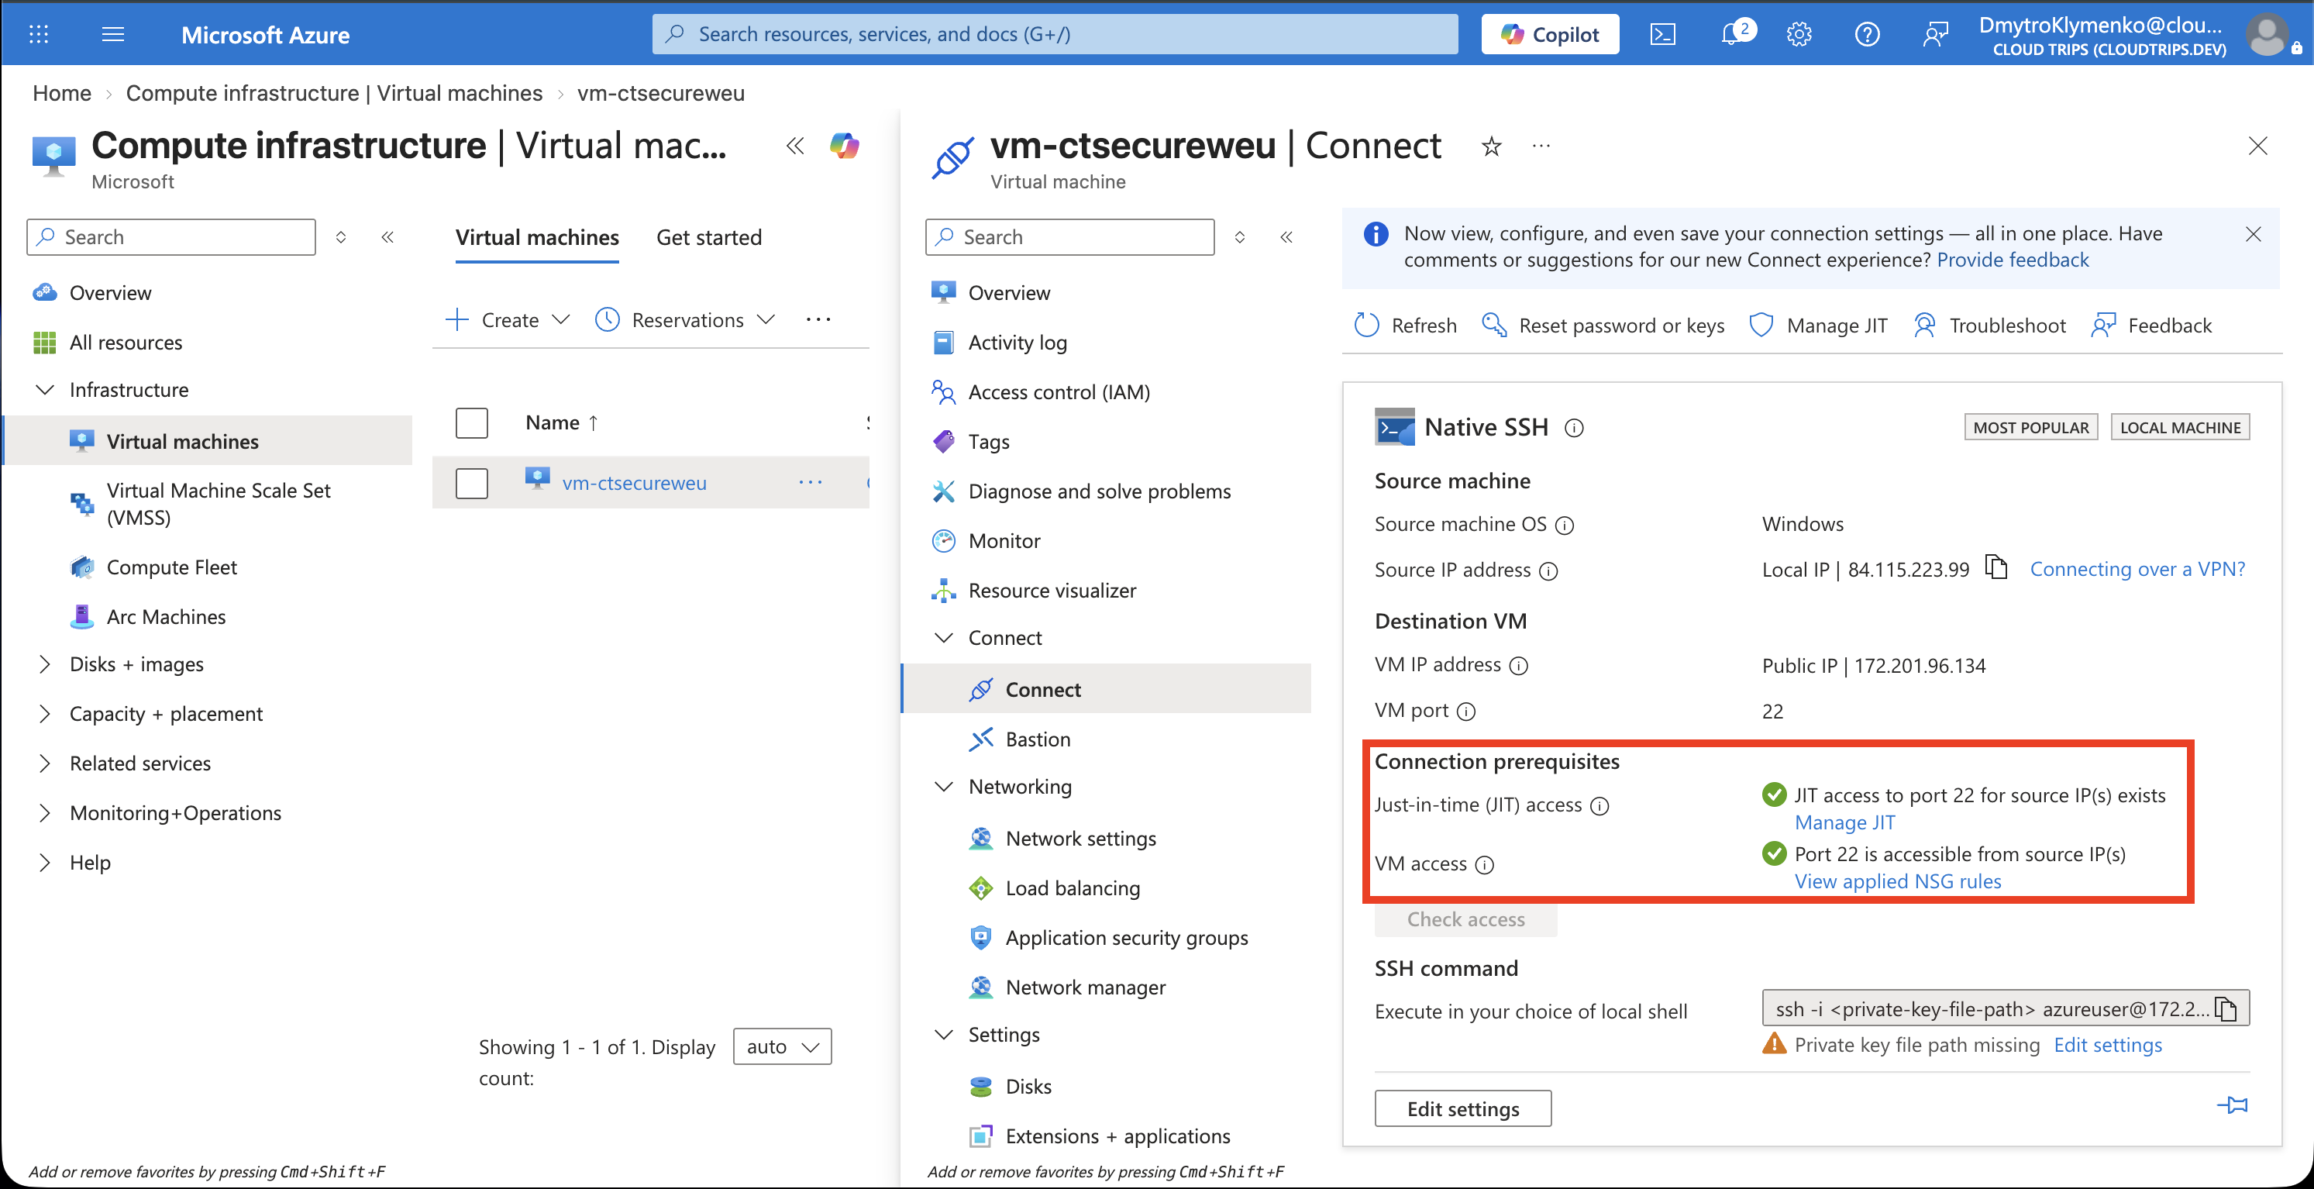Open the Connecting over a VPN? link
The width and height of the screenshot is (2314, 1189).
(2137, 569)
